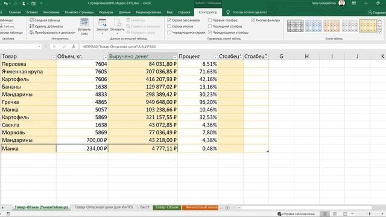Switch to green Товар-Объем sheet tab

(167, 207)
